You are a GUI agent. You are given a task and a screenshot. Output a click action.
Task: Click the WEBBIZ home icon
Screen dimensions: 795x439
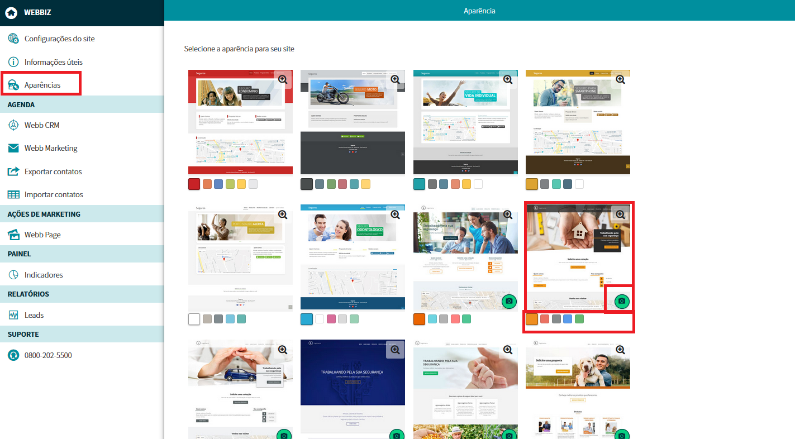point(12,13)
